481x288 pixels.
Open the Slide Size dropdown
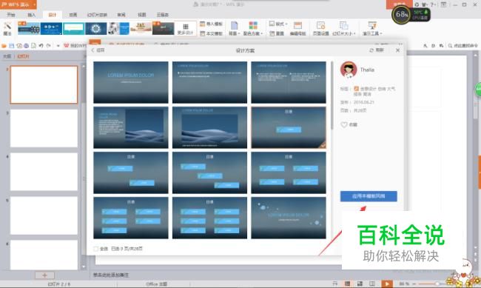344,29
